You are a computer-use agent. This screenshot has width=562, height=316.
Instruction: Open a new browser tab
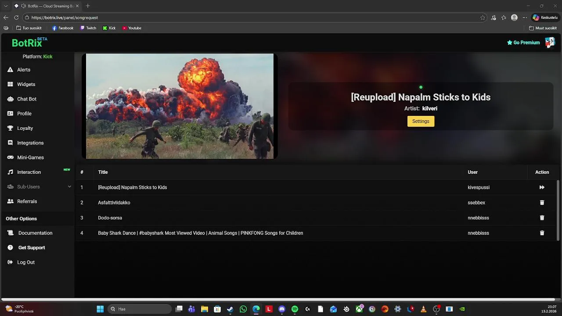(x=88, y=6)
